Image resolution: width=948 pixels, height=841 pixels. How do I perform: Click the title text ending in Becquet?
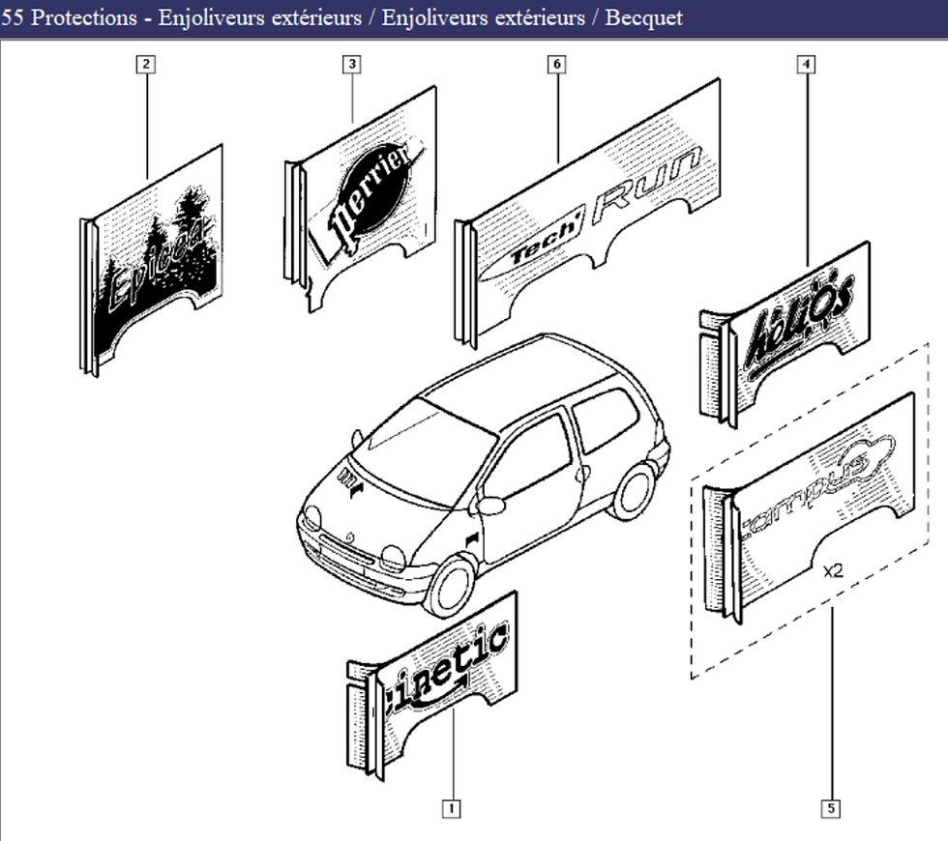(341, 17)
